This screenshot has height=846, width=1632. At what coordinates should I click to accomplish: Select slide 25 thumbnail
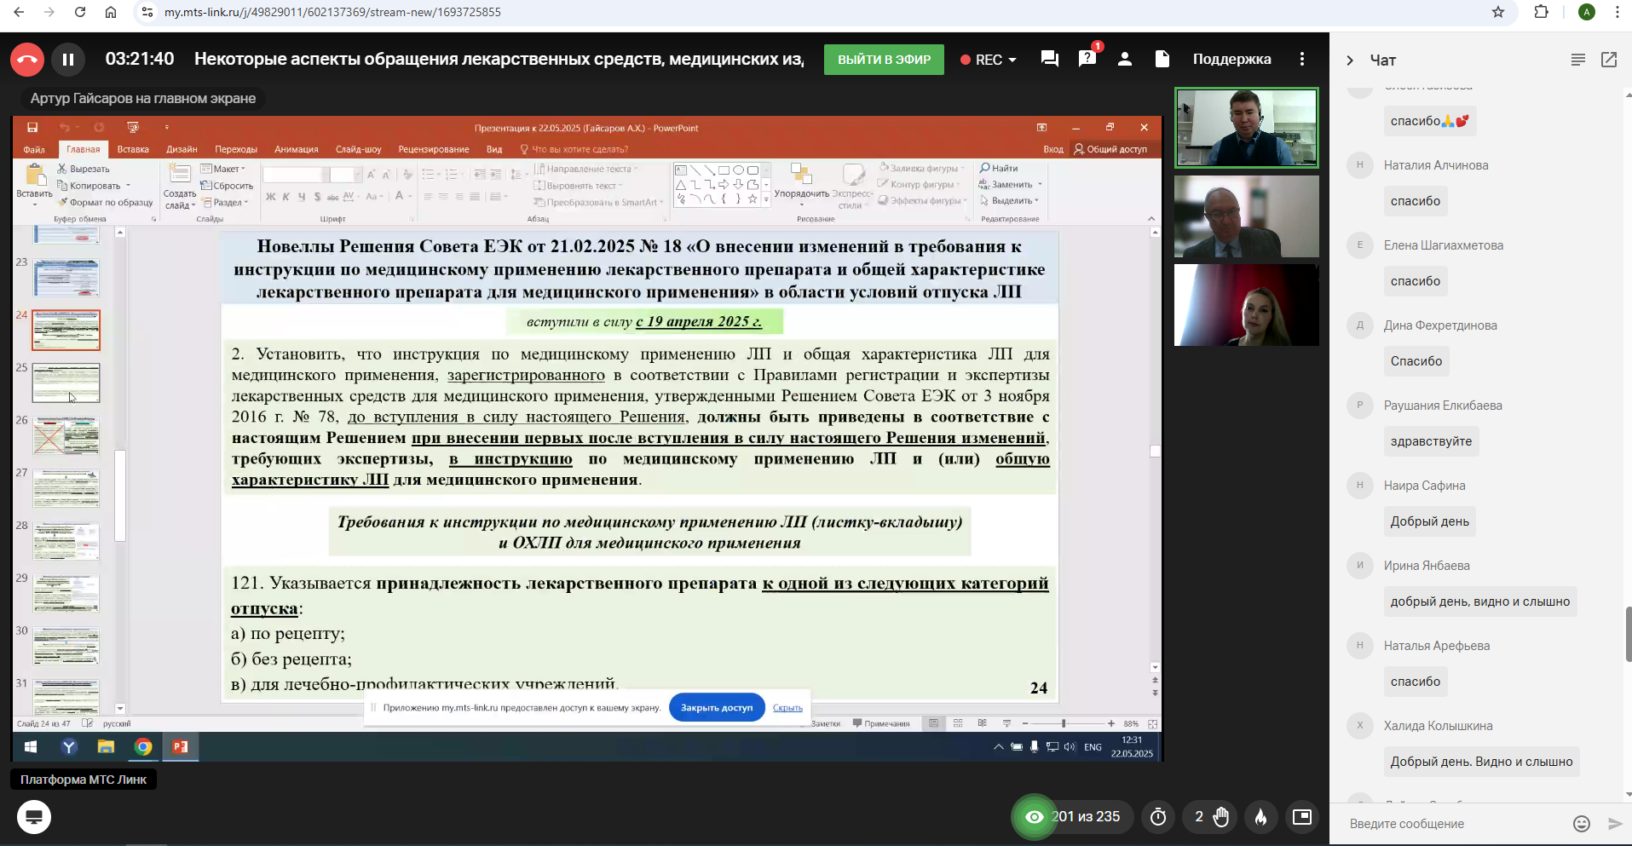[x=66, y=383]
